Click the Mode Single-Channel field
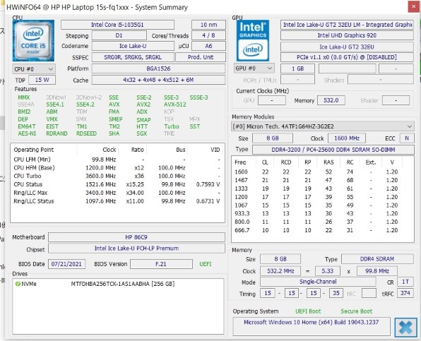Screen dimensions: 421x341 pyautogui.click(x=318, y=282)
